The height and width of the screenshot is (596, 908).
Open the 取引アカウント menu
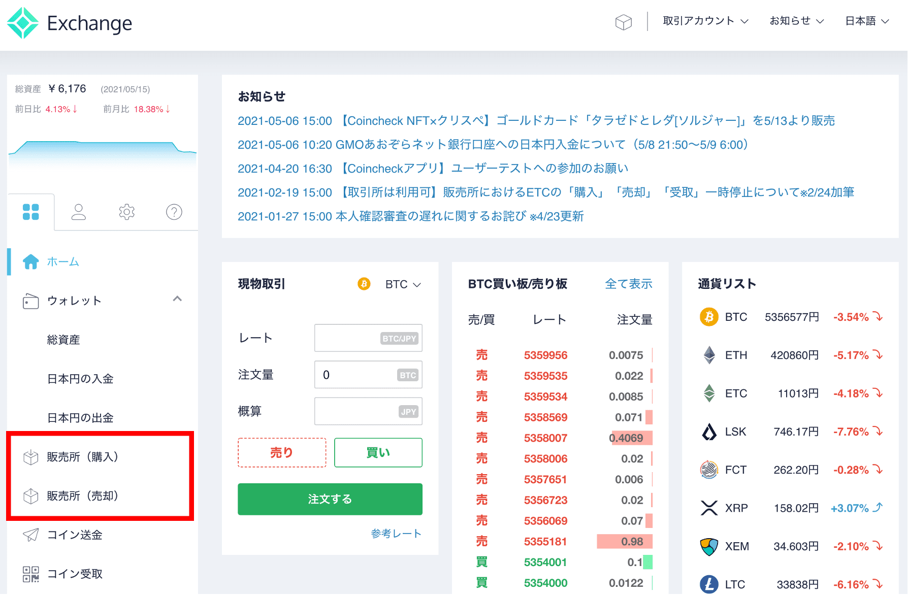[705, 21]
